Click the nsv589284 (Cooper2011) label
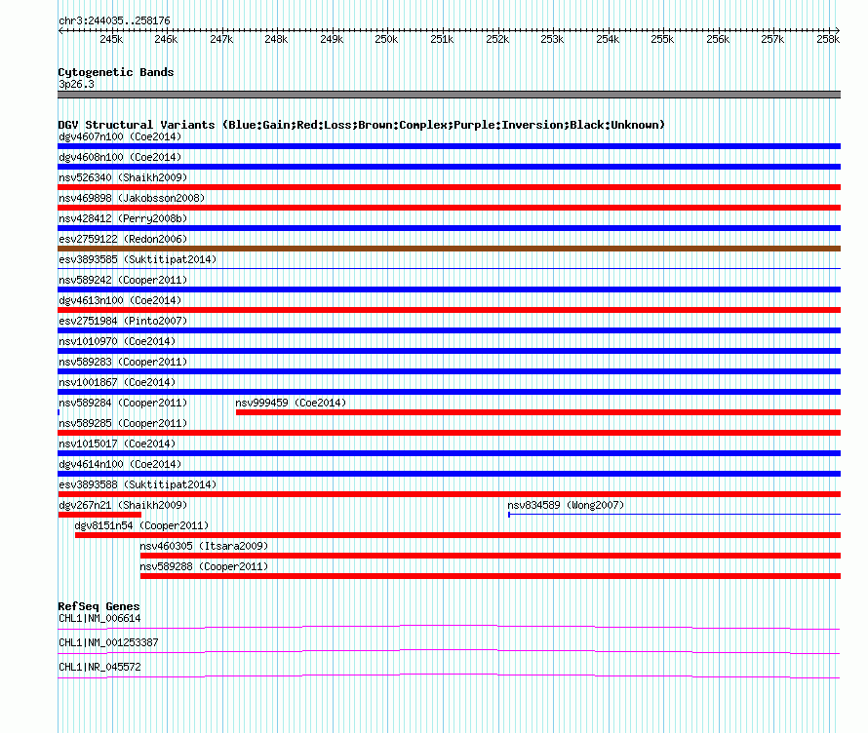The width and height of the screenshot is (868, 733). click(x=123, y=403)
